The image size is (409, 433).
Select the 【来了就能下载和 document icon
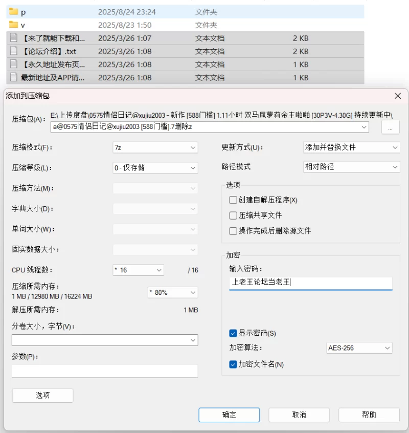point(13,38)
